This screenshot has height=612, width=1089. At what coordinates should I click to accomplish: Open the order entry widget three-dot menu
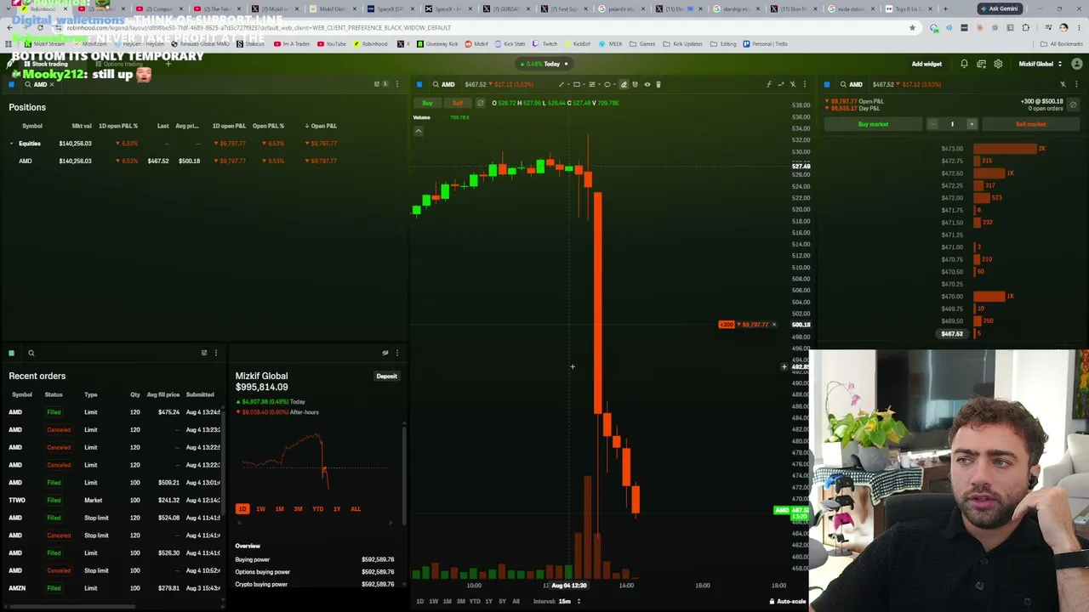click(x=1075, y=84)
